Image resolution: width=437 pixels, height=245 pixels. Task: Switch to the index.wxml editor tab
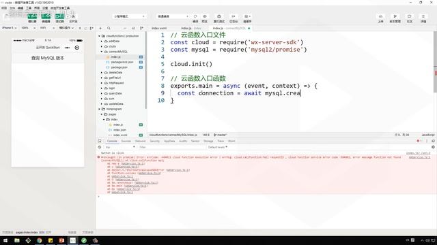point(159,29)
